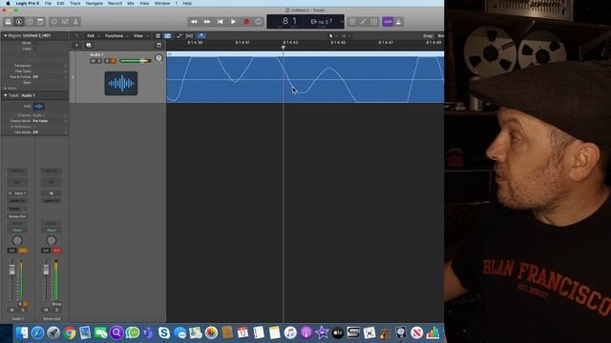Image resolution: width=611 pixels, height=343 pixels.
Task: Open Logic Pro X menu
Action: coord(28,3)
